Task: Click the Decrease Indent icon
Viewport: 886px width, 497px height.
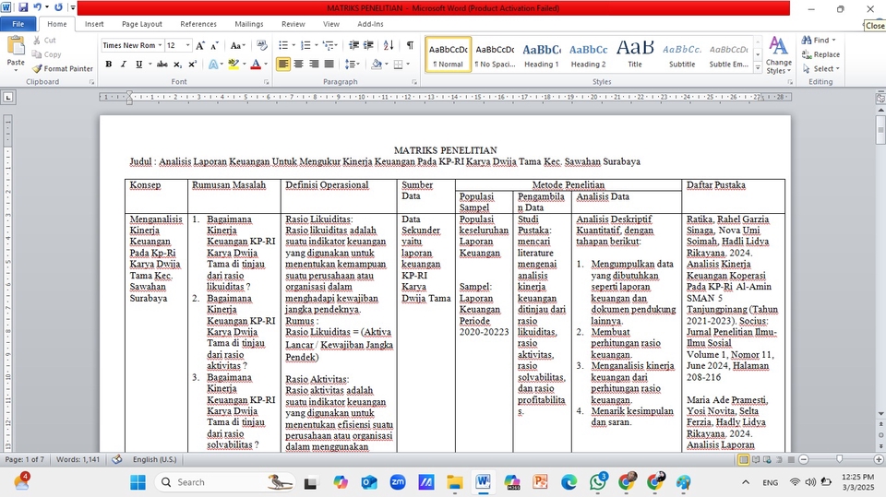Action: pos(353,45)
